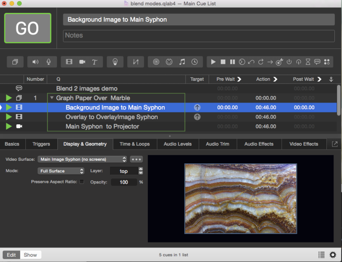This screenshot has width=342, height=262.
Task: Add a Camera cue from toolbar
Action: [82, 62]
